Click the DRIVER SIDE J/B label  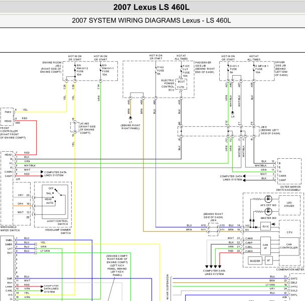(281, 69)
